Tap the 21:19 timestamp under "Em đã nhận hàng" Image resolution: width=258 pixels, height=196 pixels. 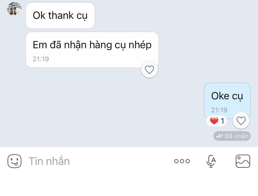pos(41,59)
